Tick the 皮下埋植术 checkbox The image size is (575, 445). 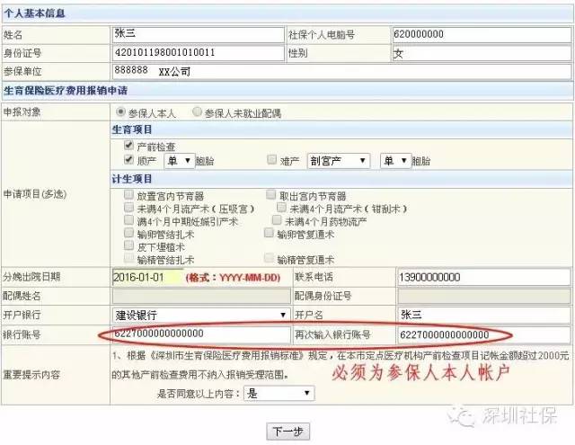point(129,245)
